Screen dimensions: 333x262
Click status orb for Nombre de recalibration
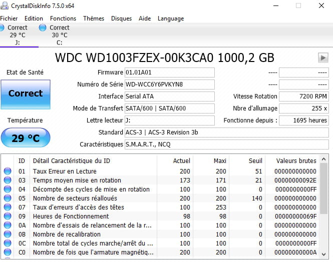[x=8, y=234]
